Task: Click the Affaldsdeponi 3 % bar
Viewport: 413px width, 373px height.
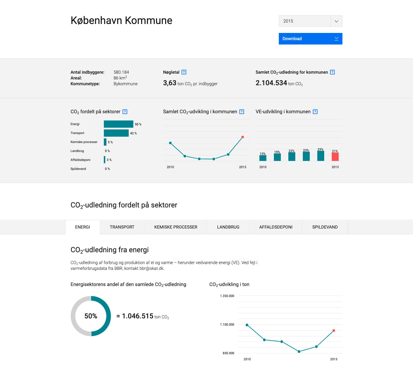Action: (x=105, y=160)
